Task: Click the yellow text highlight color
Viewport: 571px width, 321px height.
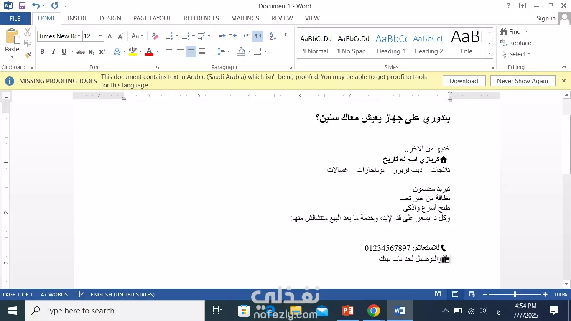Action: click(133, 52)
